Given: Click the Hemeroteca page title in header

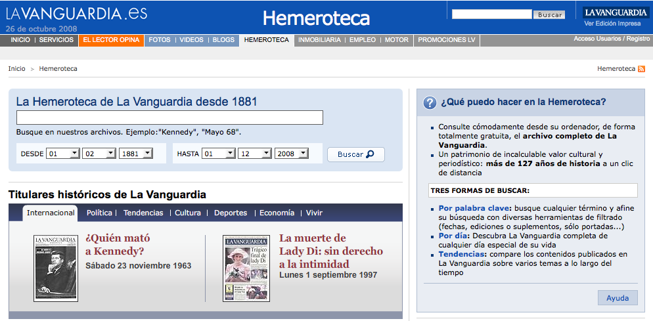Looking at the screenshot, I should tap(316, 18).
